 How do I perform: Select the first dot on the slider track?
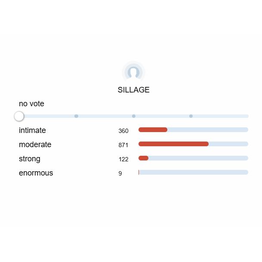(x=76, y=116)
